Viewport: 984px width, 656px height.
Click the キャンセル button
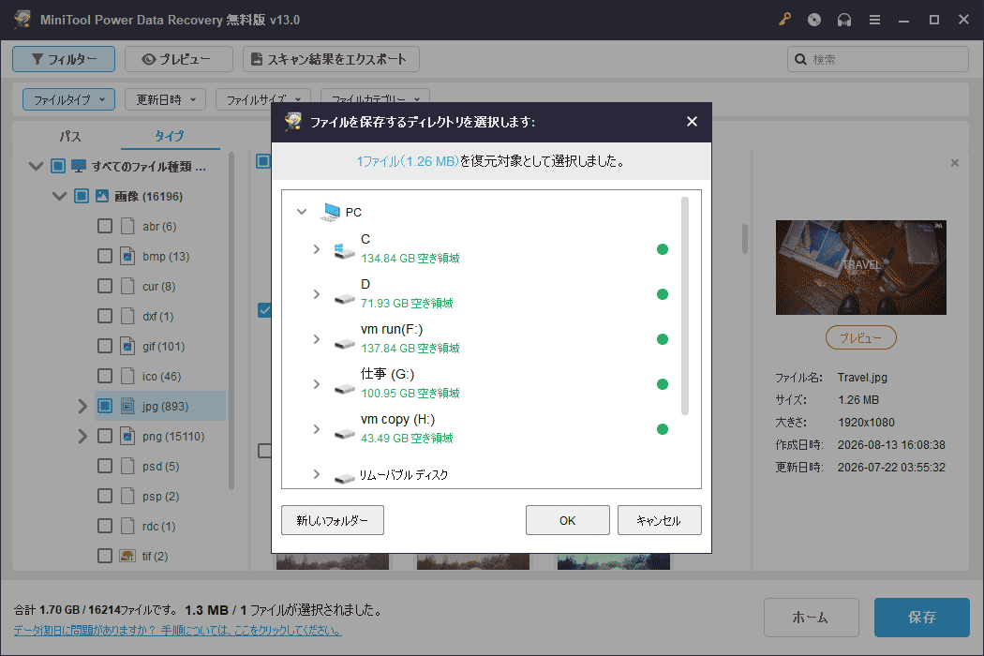tap(659, 520)
